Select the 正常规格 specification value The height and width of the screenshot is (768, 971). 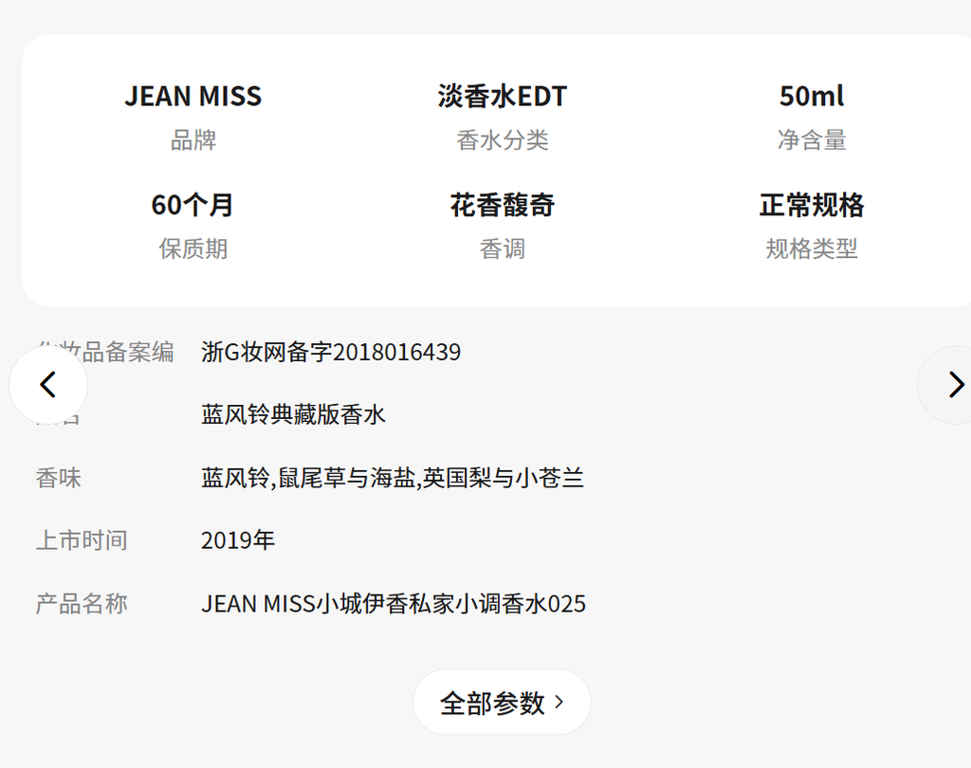pos(812,205)
